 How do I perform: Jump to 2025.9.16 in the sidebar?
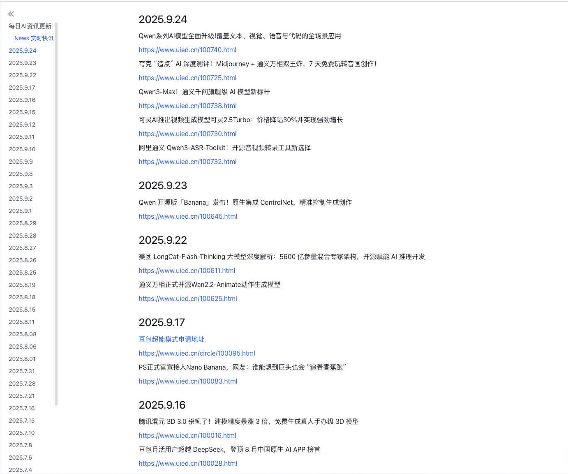point(22,100)
